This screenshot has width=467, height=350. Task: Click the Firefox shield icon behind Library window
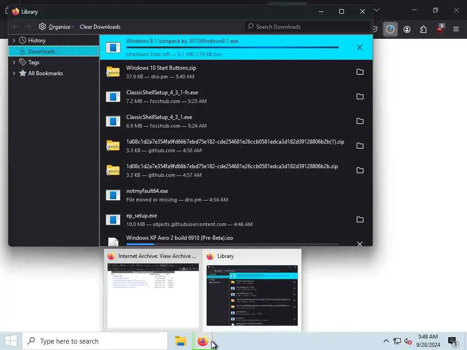tap(375, 29)
